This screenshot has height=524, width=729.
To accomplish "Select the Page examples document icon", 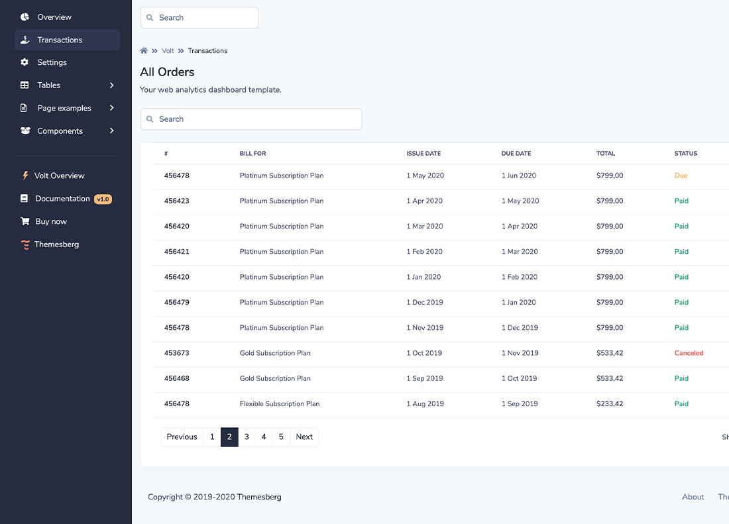I will [x=25, y=107].
